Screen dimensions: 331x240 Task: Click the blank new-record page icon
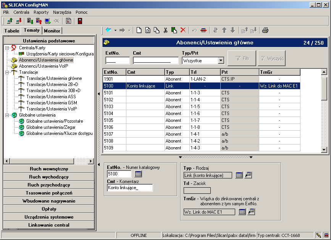coord(139,30)
